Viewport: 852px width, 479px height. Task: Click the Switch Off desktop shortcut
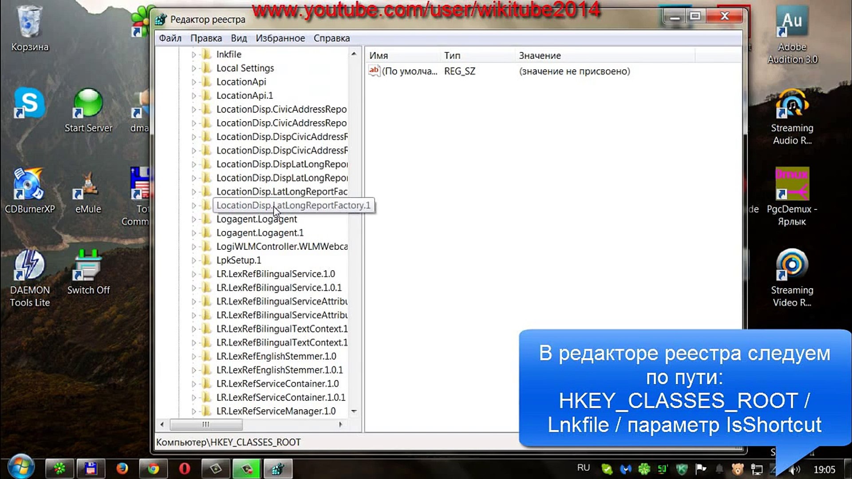point(88,272)
